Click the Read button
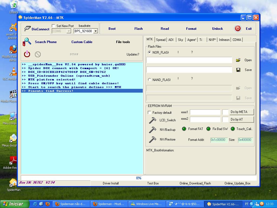The width and height of the screenshot is (277, 208). click(x=165, y=29)
